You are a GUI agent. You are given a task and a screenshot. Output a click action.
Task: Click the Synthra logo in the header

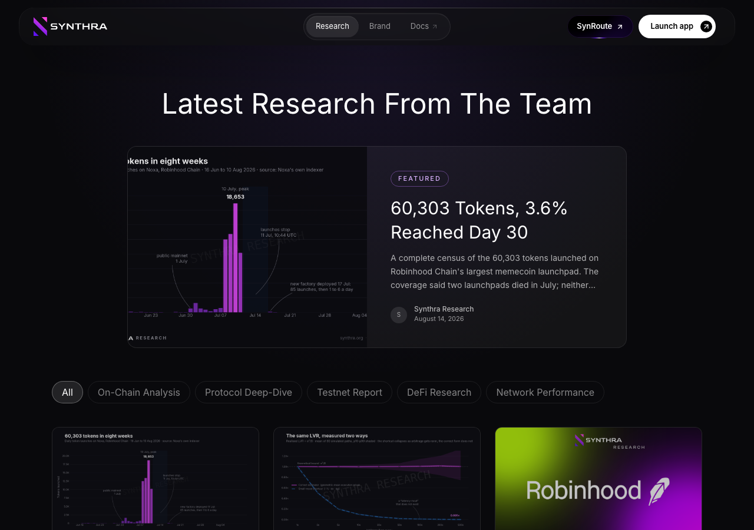tap(70, 26)
